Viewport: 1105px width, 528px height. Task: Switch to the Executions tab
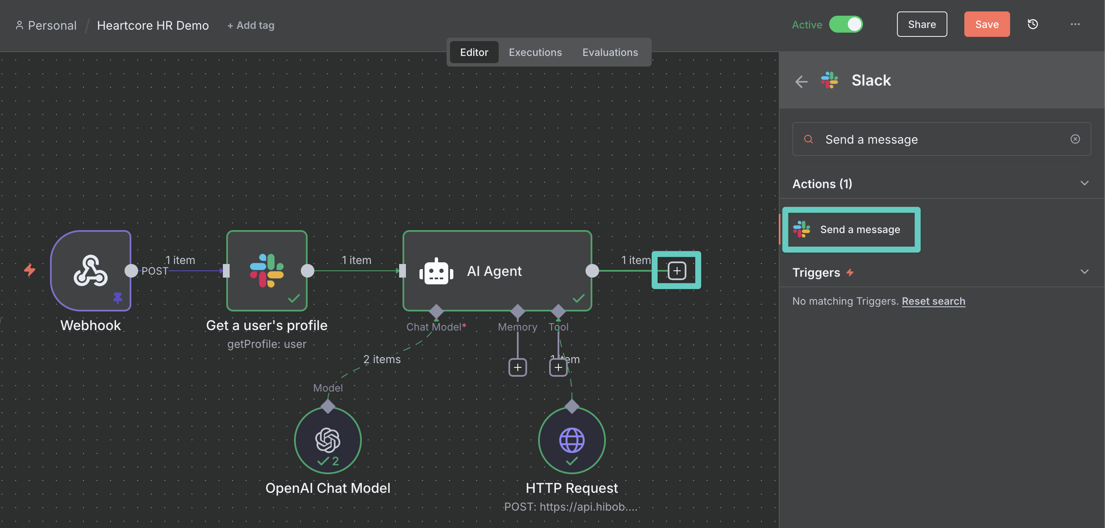[535, 52]
